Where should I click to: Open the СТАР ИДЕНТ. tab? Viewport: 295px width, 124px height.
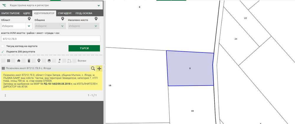(x=65, y=13)
